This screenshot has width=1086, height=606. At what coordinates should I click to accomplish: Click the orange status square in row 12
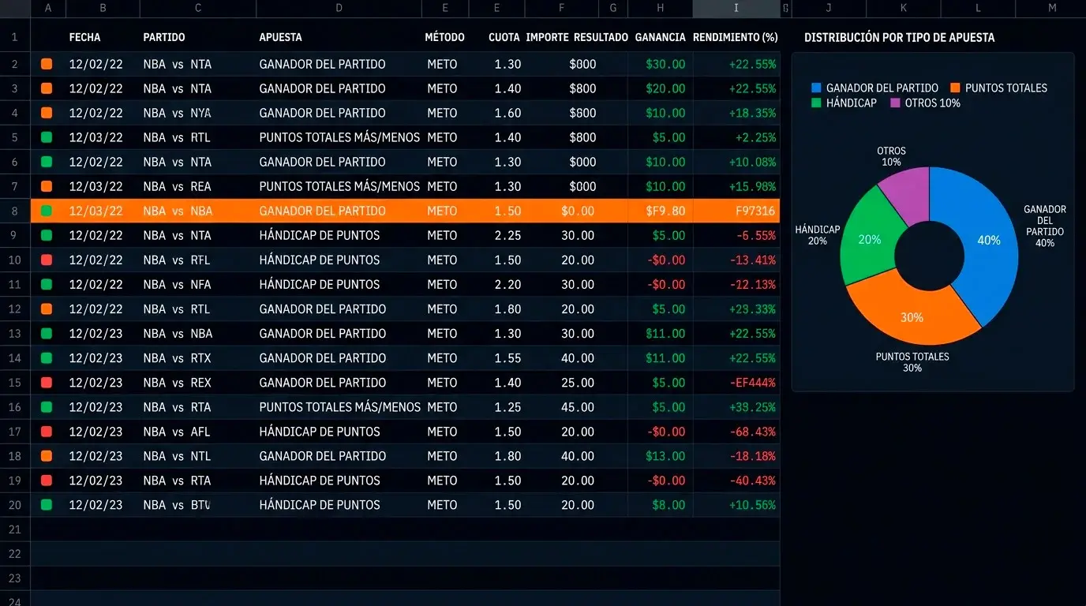47,309
